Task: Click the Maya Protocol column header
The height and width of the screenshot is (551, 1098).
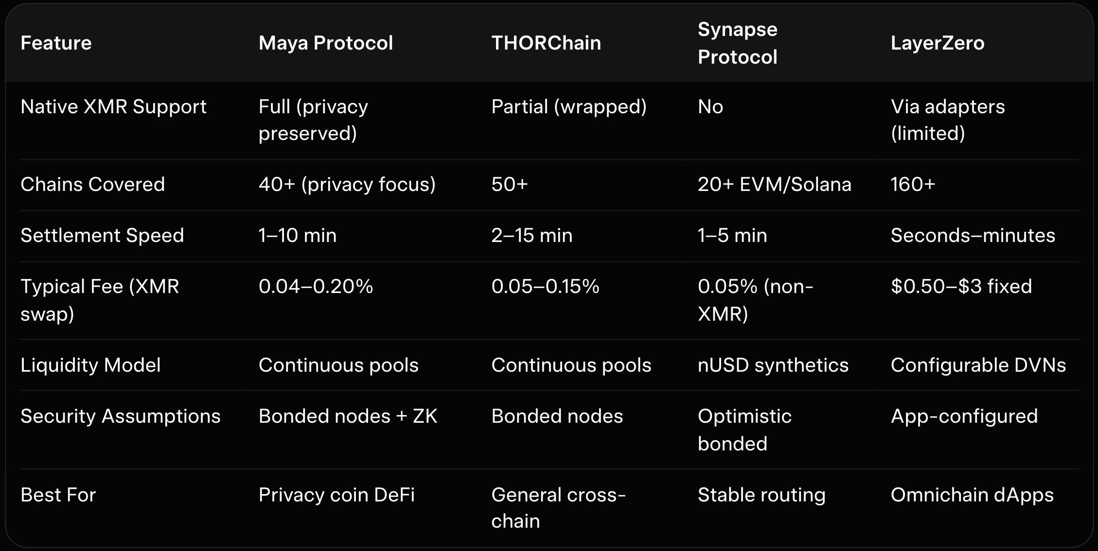Action: point(325,43)
